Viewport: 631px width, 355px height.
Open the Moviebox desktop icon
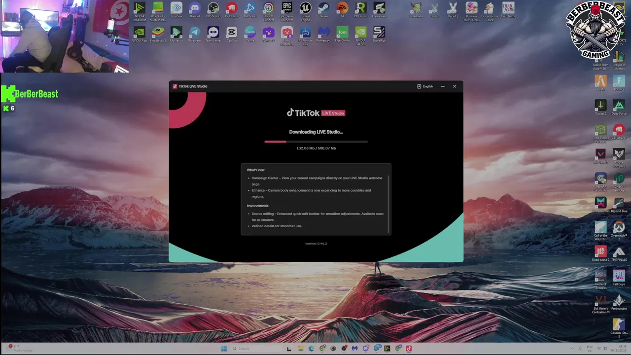[x=176, y=35]
